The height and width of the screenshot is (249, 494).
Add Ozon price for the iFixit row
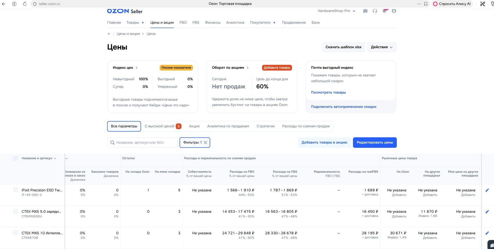[x=399, y=195]
